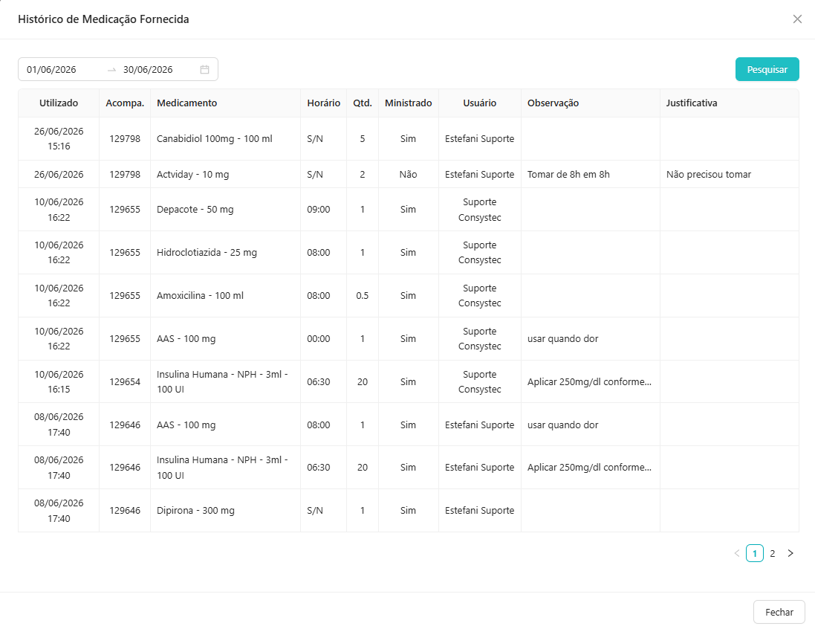Viewport: 815px width, 626px height.
Task: Select page 2 in pagination
Action: pos(773,553)
